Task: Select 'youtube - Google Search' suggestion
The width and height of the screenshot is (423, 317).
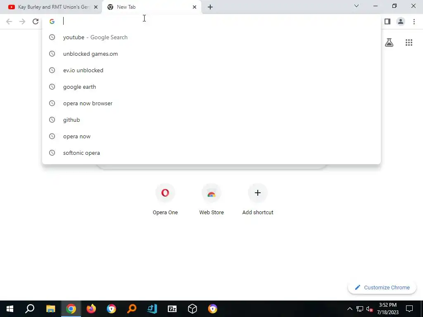Action: point(211,37)
